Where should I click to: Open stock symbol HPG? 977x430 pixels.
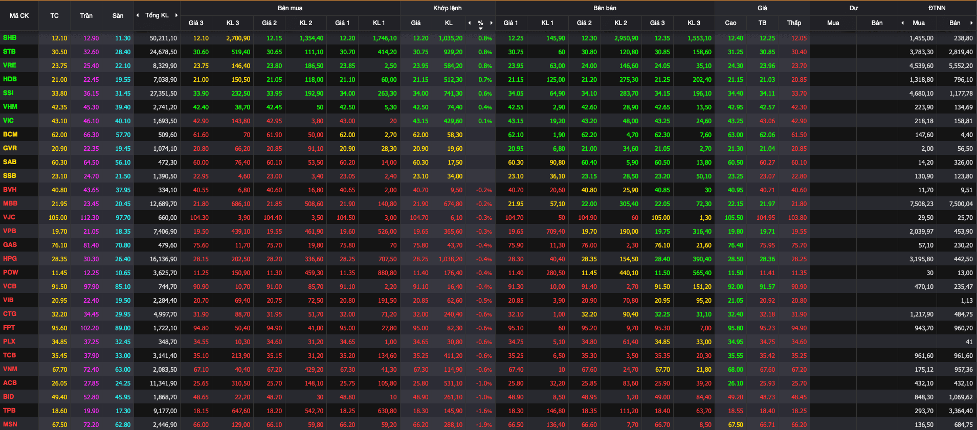point(10,259)
